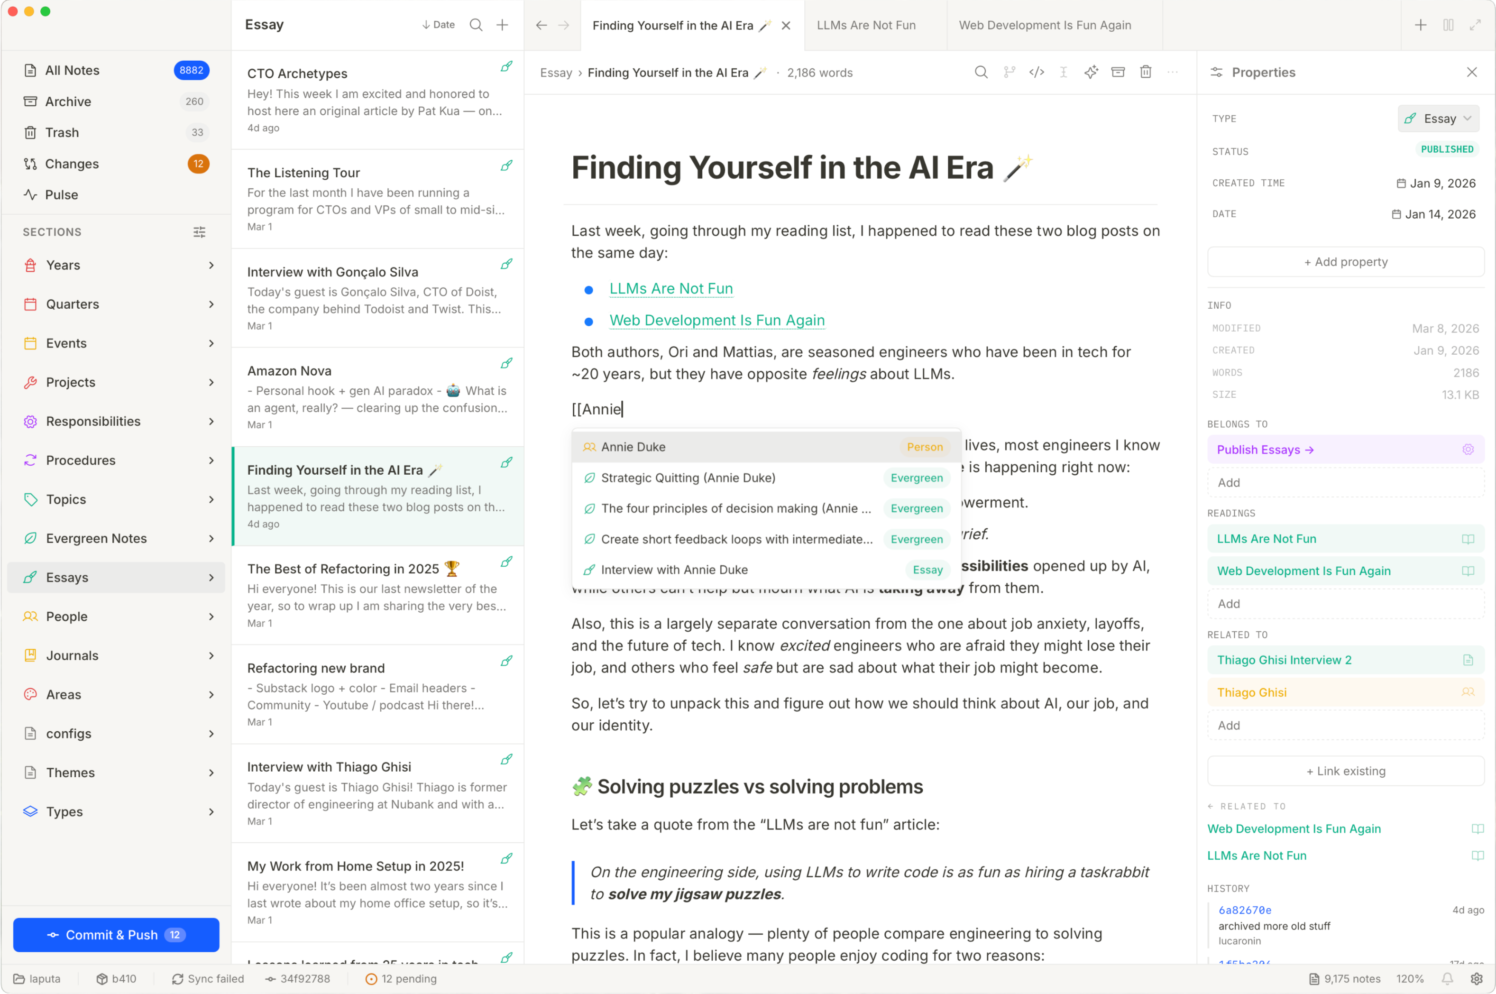Toggle the Date sort order

click(438, 25)
